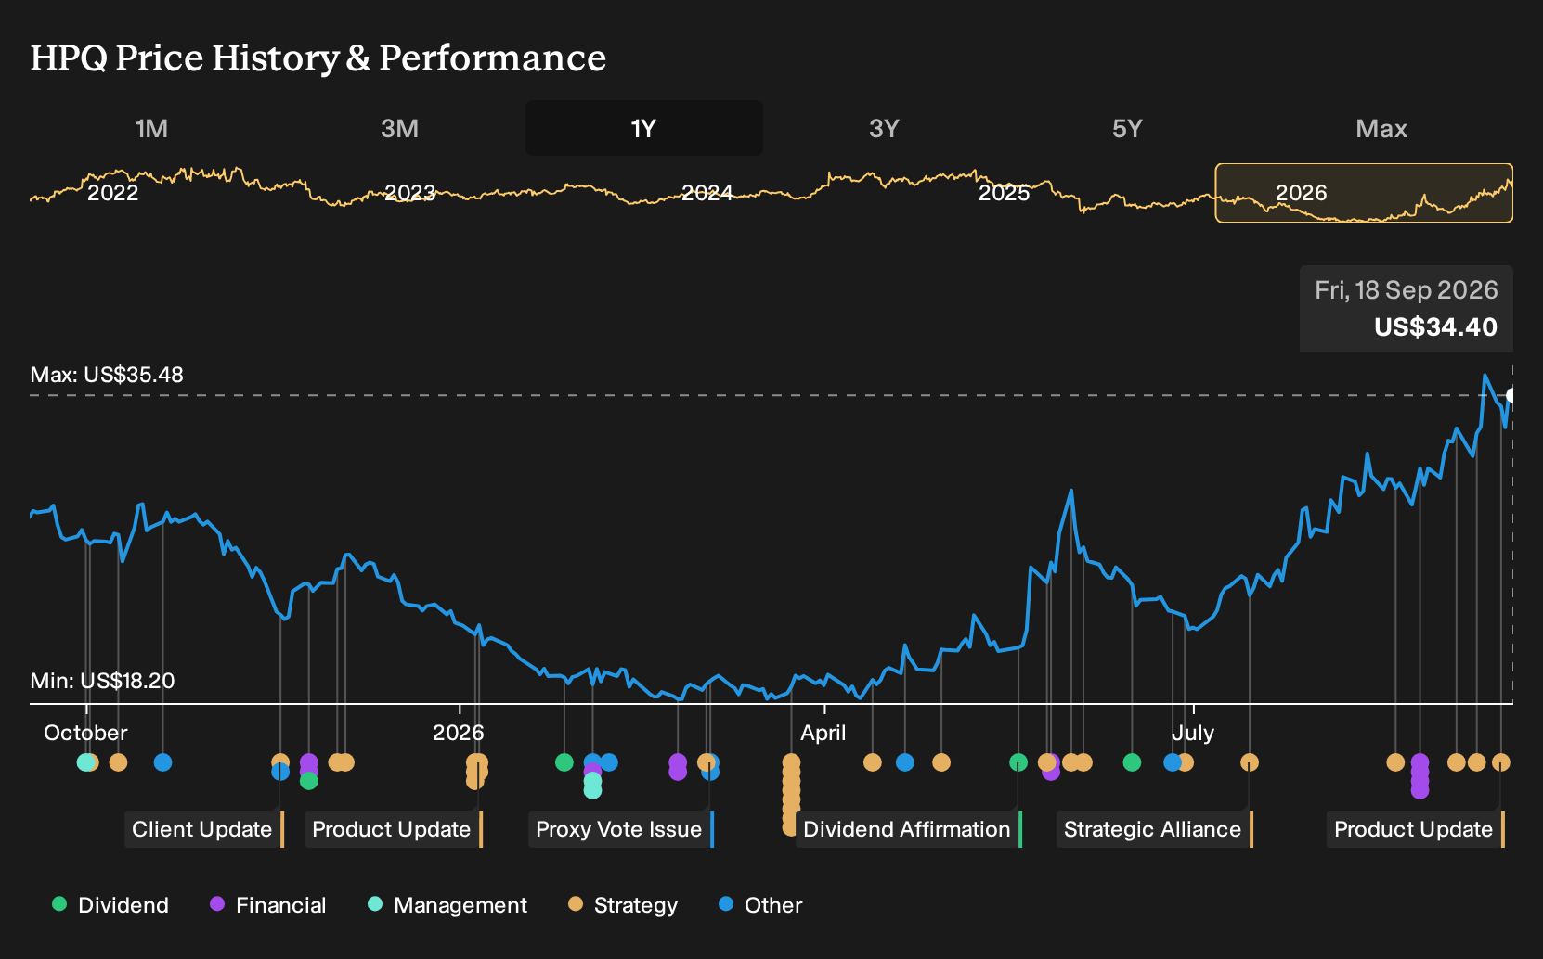Screen dimensions: 1543x959
Task: Open Product Update label beside 2026 axis mark
Action: 394,829
